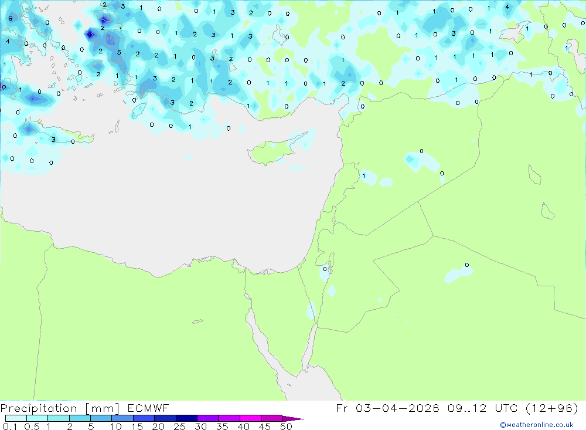Click the above-50 legend arrow tip

coord(294,419)
